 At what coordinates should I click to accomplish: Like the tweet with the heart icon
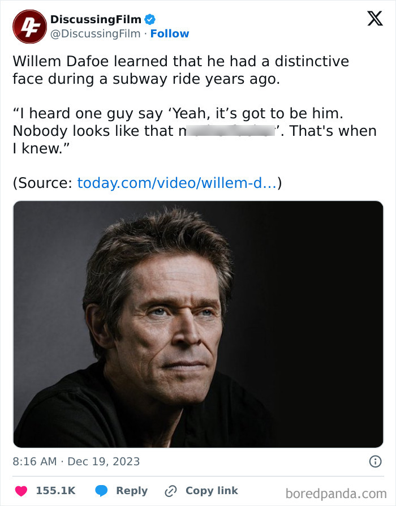point(20,491)
